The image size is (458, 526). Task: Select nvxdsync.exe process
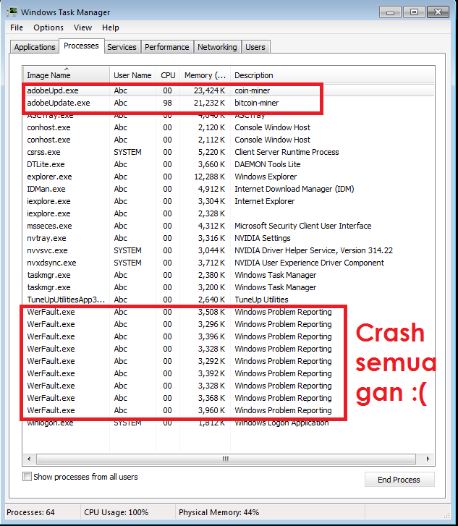[x=228, y=263]
